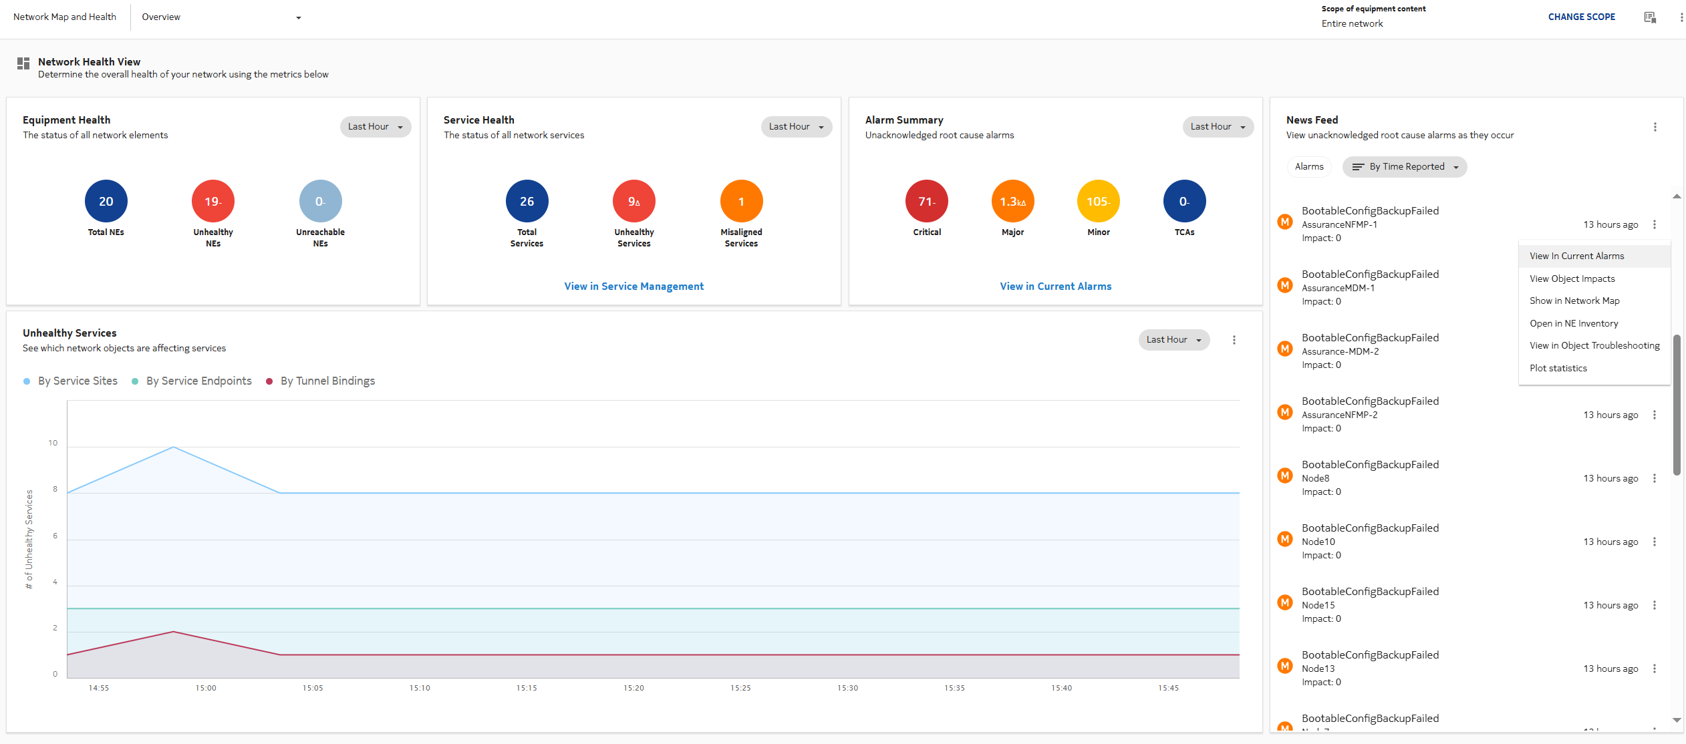
Task: Expand By Time Reported sort dropdown
Action: (1404, 167)
